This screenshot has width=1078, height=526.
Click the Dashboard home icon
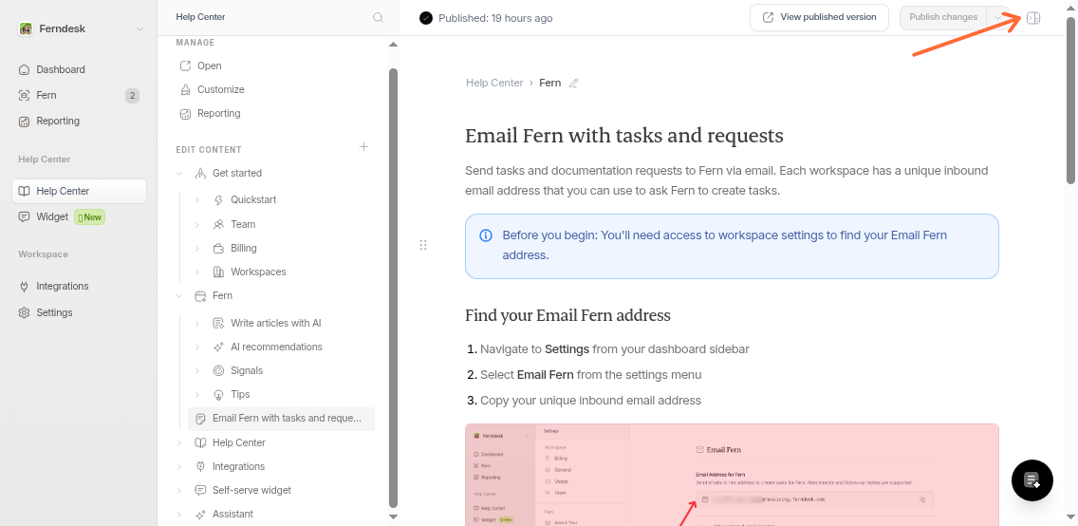24,69
